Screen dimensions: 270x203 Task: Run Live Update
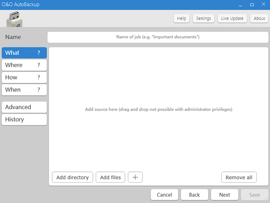tap(232, 19)
